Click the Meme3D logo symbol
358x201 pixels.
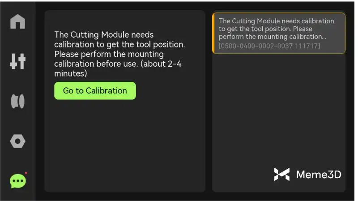(282, 175)
